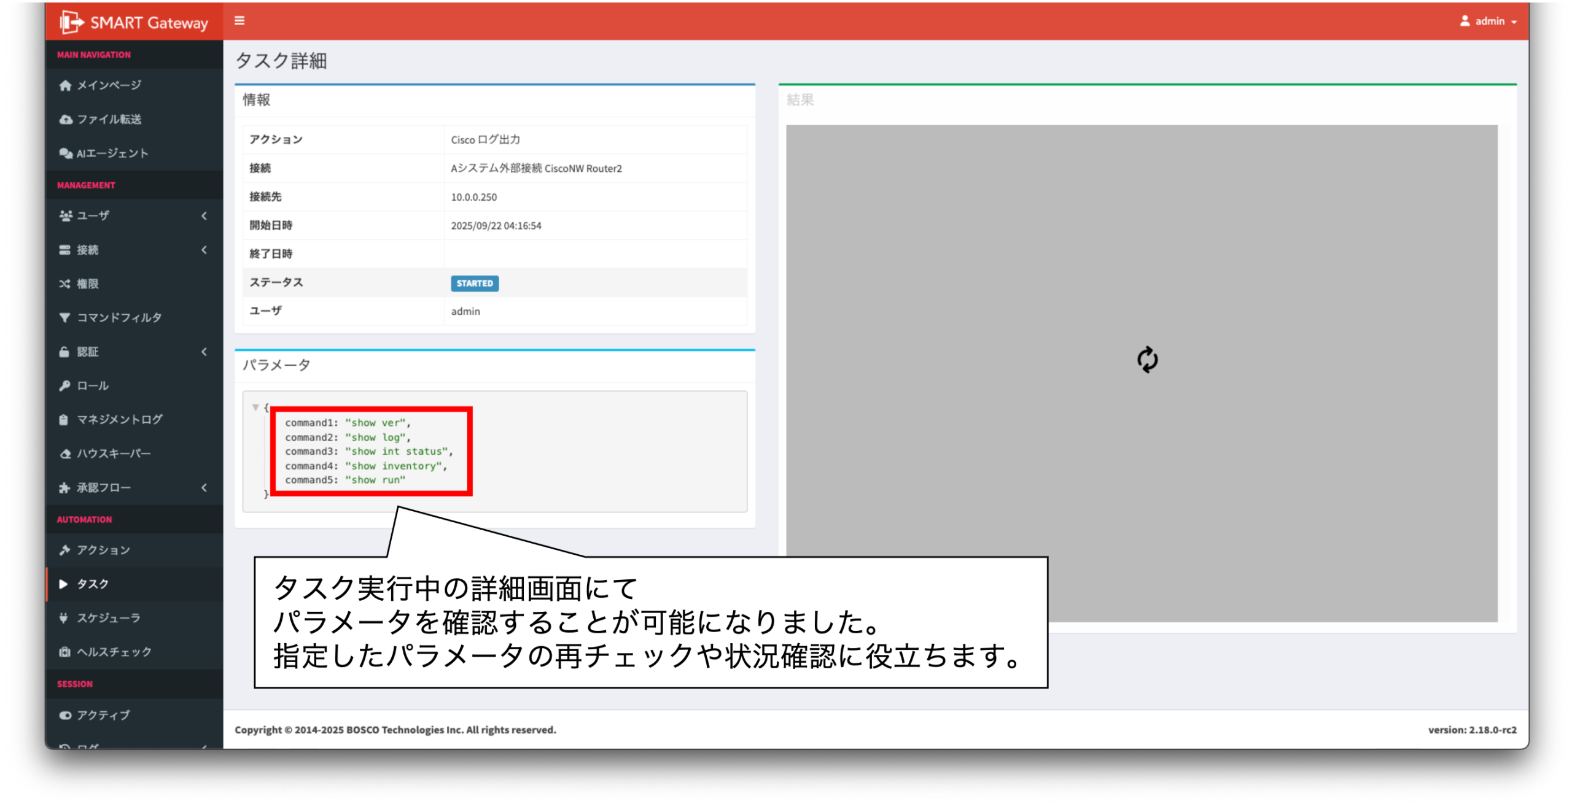
Task: Expand the 承認フロー submenu chevron
Action: coord(204,488)
